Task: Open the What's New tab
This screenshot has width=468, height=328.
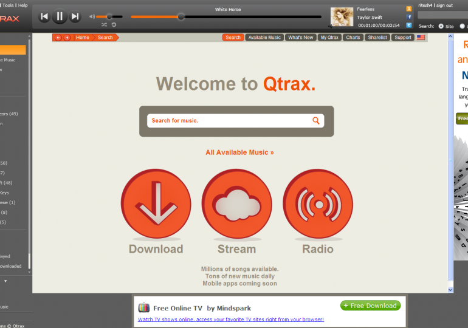Action: (x=301, y=38)
